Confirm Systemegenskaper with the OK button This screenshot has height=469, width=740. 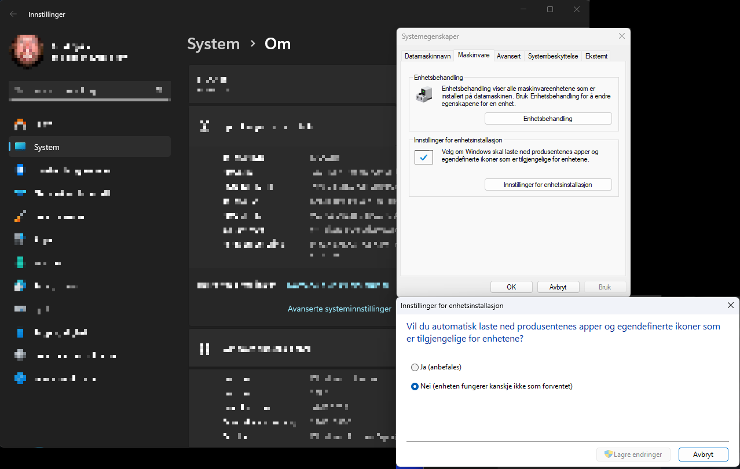point(511,287)
